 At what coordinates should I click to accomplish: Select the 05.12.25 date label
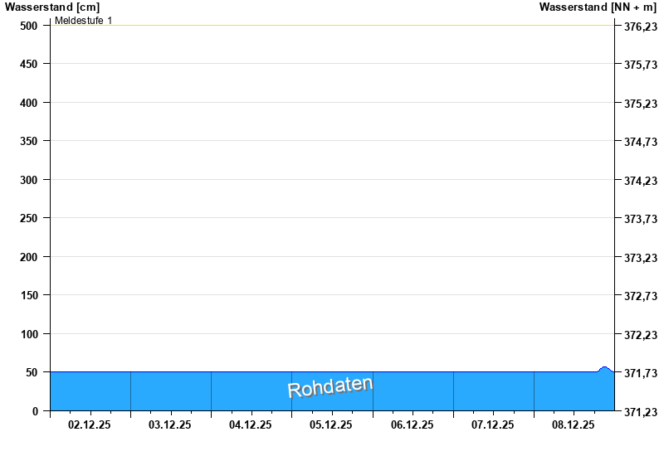331,425
